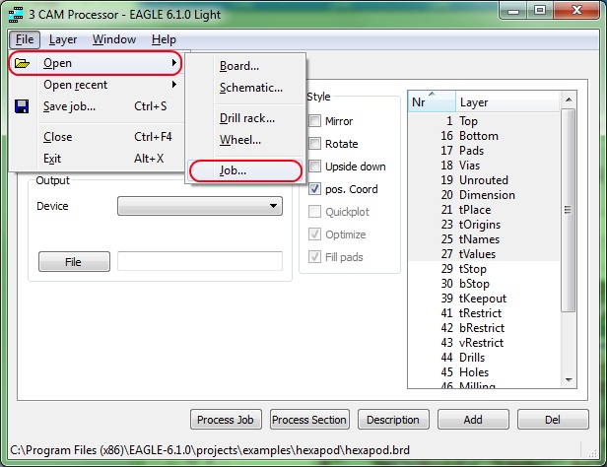607x467 pixels.
Task: Select layer 42 bRestrict
Action: point(484,328)
